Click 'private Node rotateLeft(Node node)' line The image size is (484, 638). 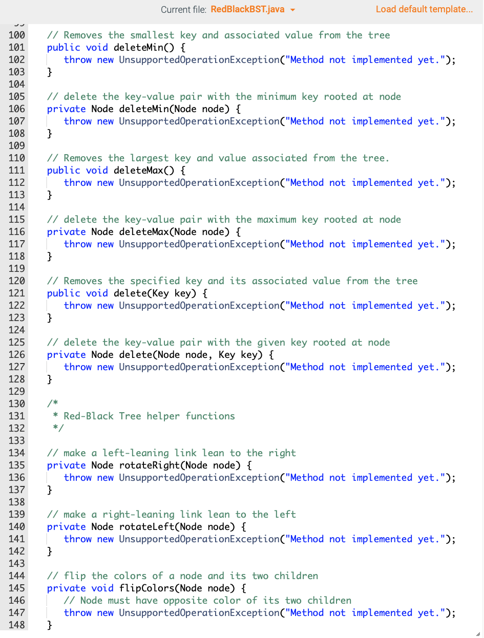point(146,527)
